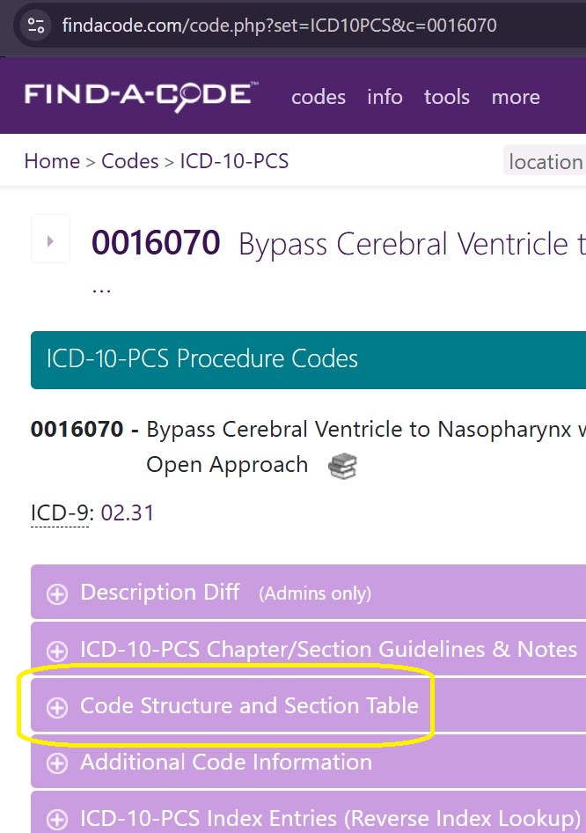Click the books icon after Open Approach
The height and width of the screenshot is (833, 586).
(x=342, y=466)
